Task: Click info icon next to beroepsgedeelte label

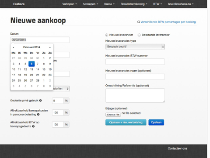Action: (33, 126)
